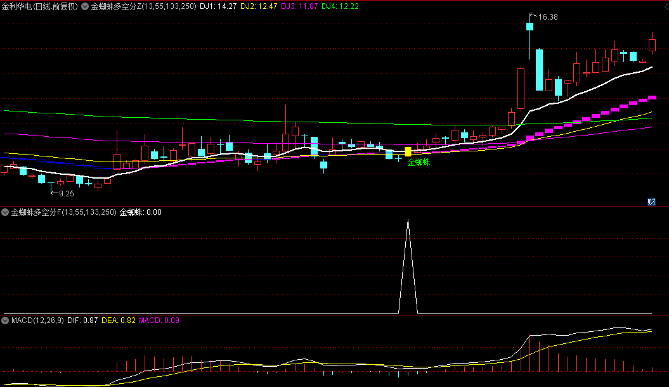Select the 16.38 high price marker
The image size is (669, 387).
click(x=548, y=17)
